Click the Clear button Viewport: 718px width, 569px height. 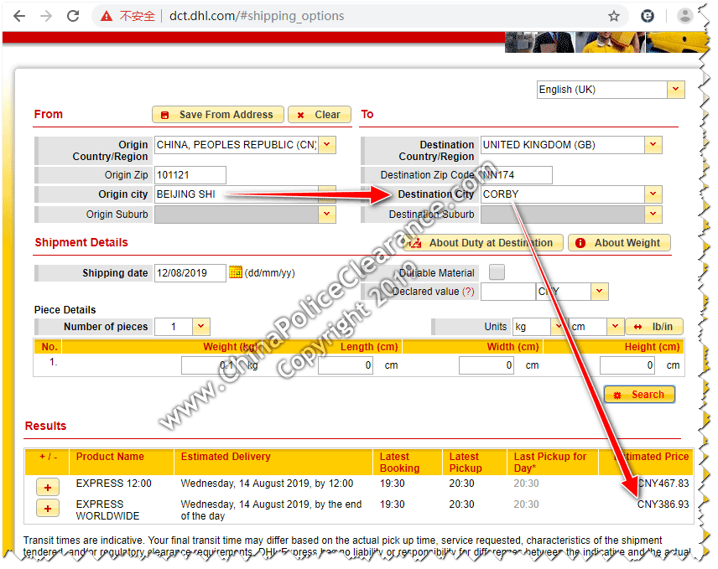point(320,114)
